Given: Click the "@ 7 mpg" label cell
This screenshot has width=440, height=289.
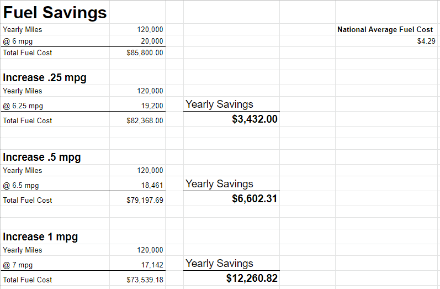Looking at the screenshot, I should pyautogui.click(x=18, y=265).
